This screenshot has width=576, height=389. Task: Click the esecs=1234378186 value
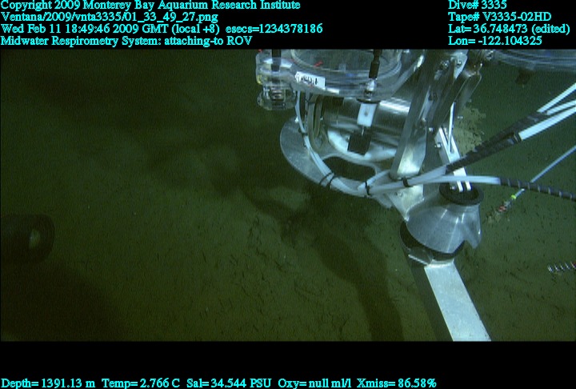274,29
